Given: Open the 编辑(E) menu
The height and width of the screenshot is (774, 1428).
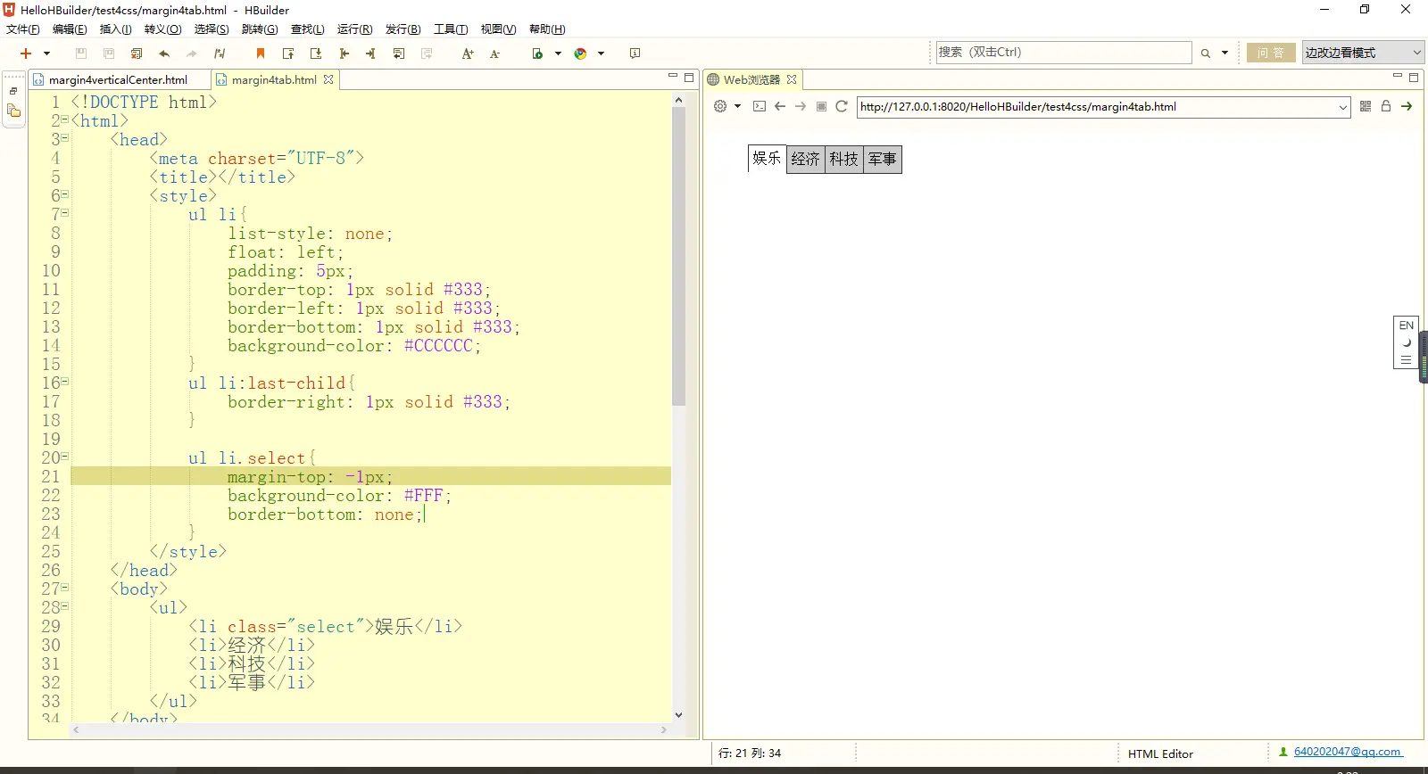Looking at the screenshot, I should coord(70,29).
